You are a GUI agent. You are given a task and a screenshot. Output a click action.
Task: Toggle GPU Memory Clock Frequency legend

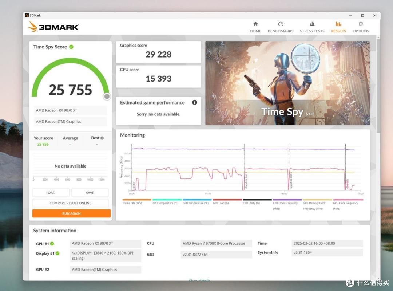317,204
